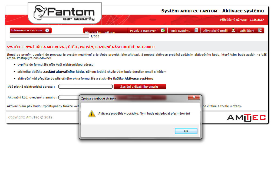The width and height of the screenshot is (277, 172).
Task: Focus the electronic address input field
Action: click(x=85, y=87)
